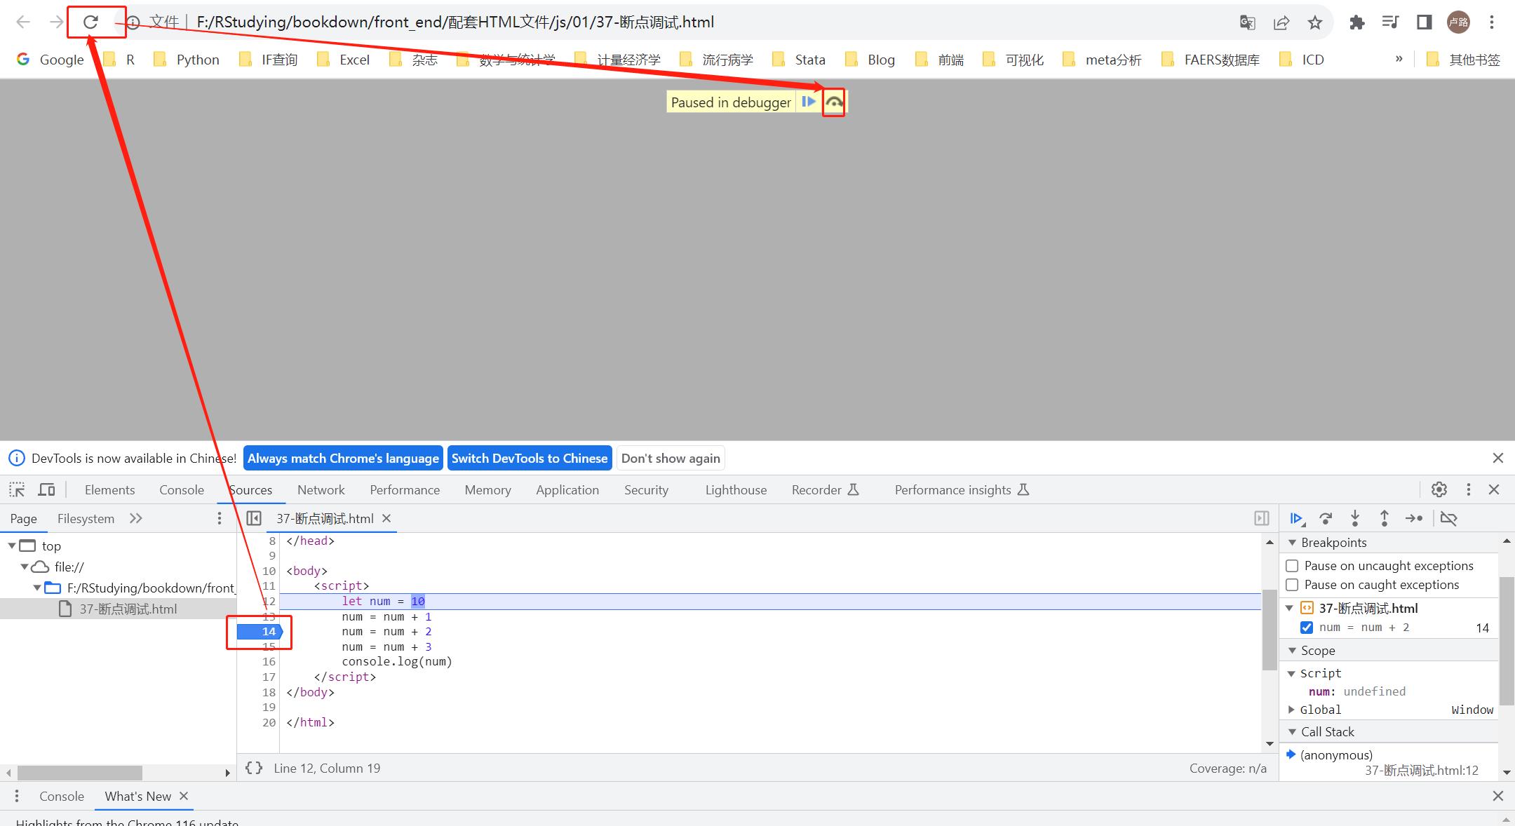Image resolution: width=1515 pixels, height=826 pixels.
Task: Step into the next function call
Action: [1355, 518]
